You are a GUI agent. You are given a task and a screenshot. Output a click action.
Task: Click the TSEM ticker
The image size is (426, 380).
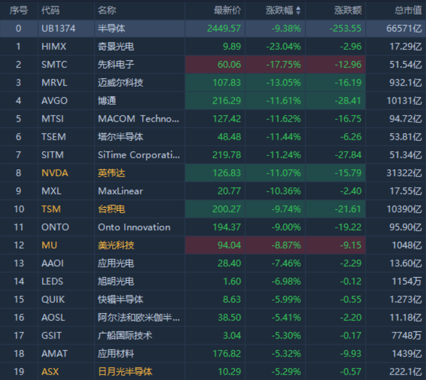click(x=54, y=137)
